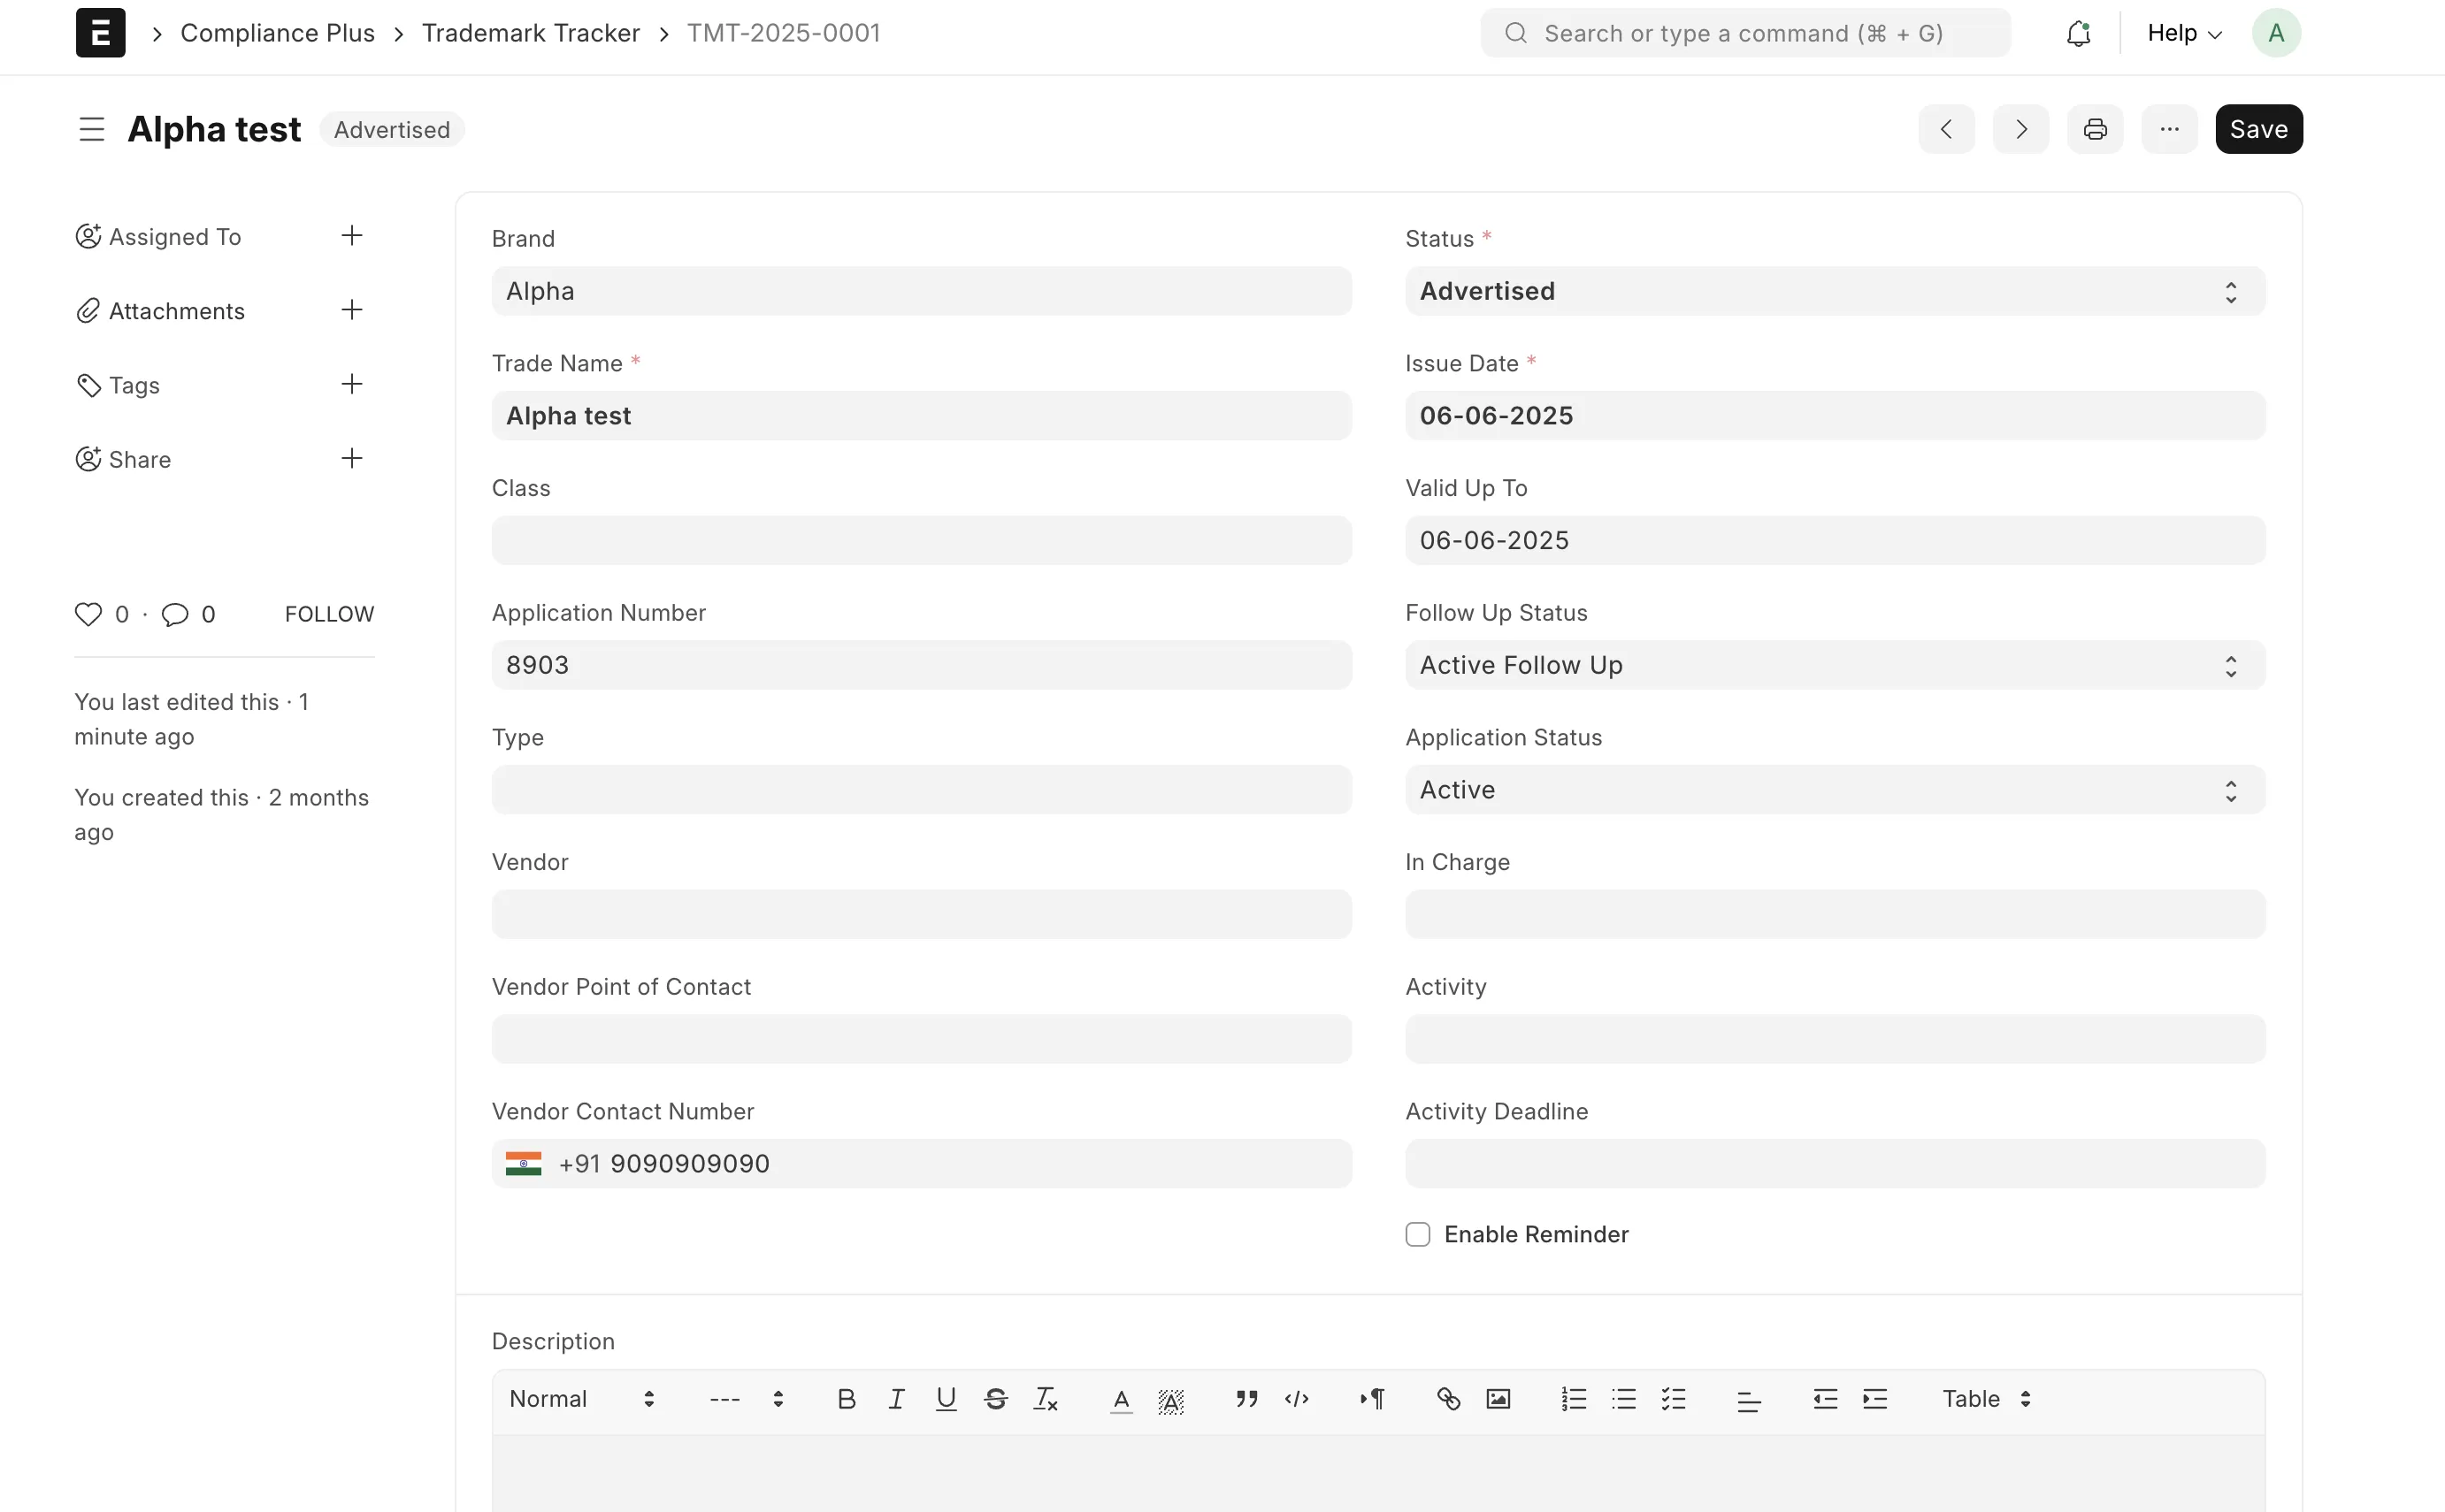The height and width of the screenshot is (1512, 2445).
Task: Focus the search command bar
Action: [1744, 33]
